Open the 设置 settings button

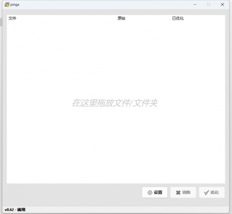155,192
